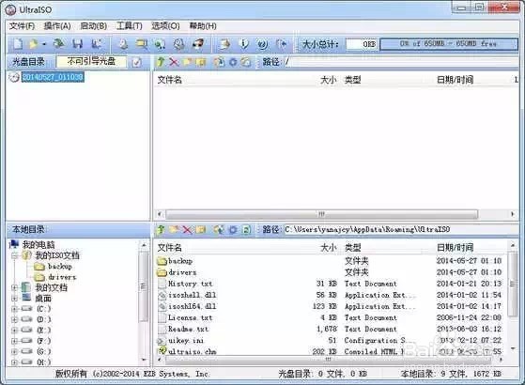Screen dimensions: 525x385
Task: Click the green compress disc icon
Action: 160,44
